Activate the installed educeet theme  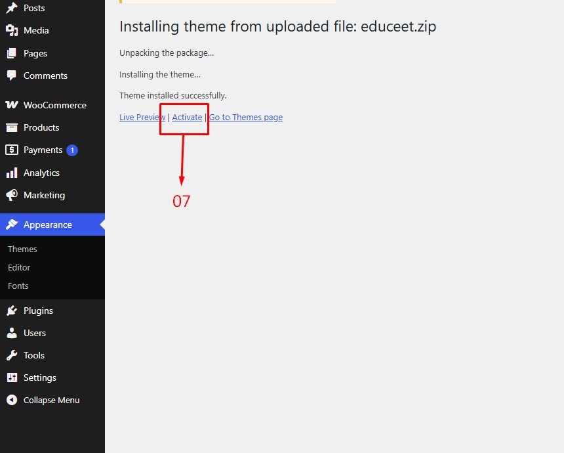[x=187, y=118]
